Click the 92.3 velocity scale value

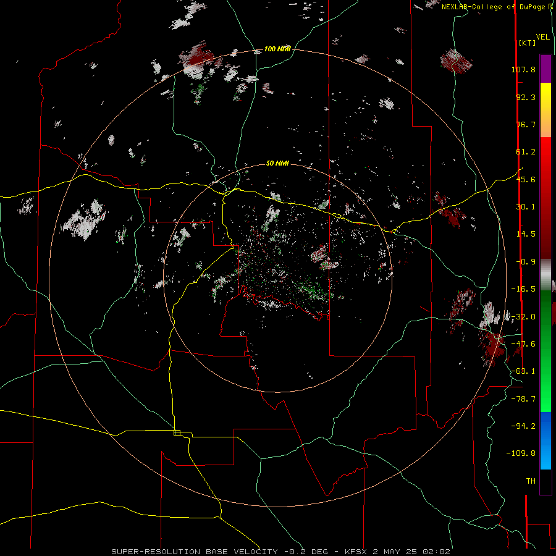click(x=526, y=97)
